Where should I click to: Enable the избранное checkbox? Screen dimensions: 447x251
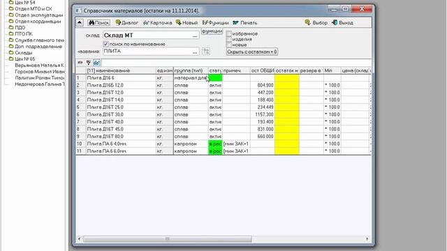click(x=228, y=33)
